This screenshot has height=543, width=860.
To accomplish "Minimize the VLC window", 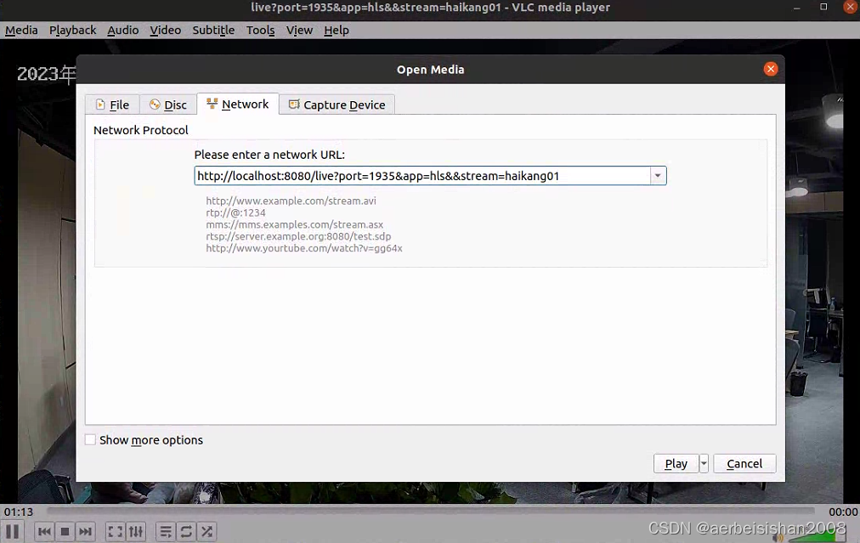I will click(x=797, y=7).
